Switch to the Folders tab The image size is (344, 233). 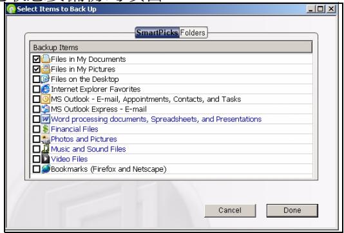click(193, 33)
